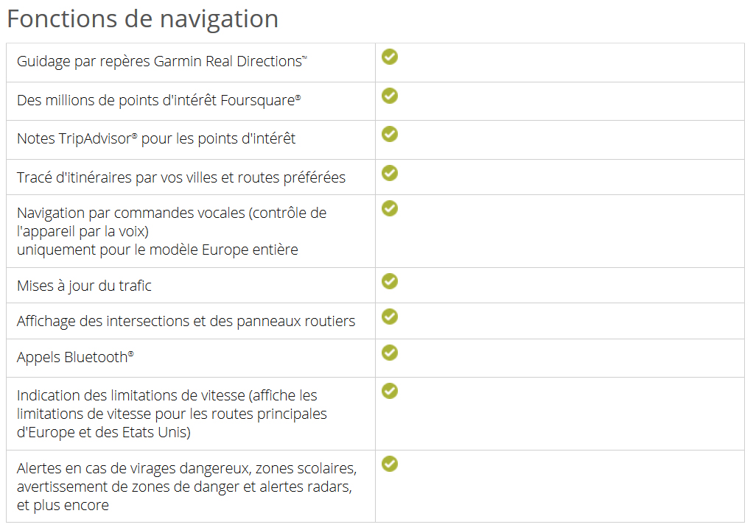Select the Des millions de points d'intérêt text

click(159, 100)
